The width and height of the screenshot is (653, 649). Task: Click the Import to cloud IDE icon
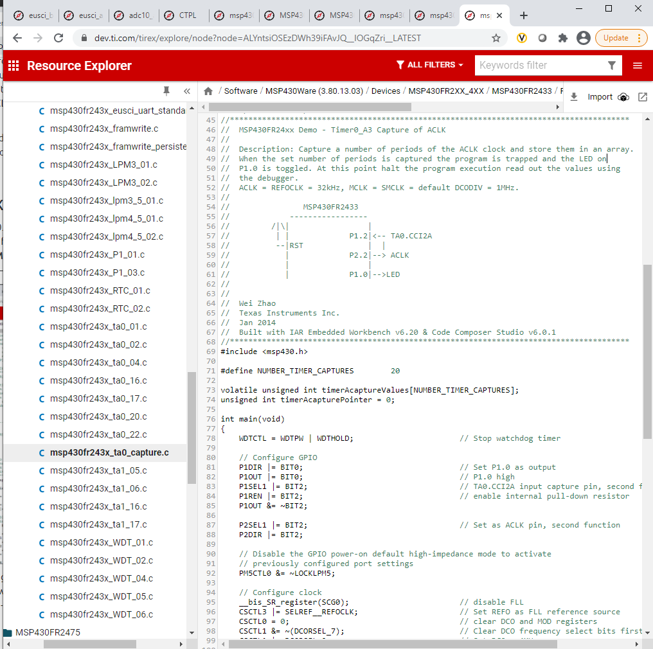[x=623, y=97]
